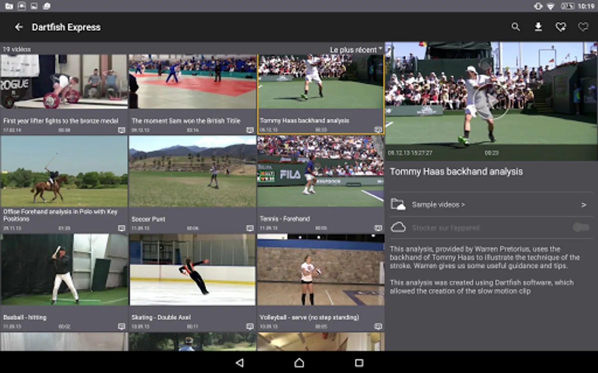Open comment icon on 'Tennis - Forehand' card
Viewport: 598px width, 373px height.
click(378, 228)
